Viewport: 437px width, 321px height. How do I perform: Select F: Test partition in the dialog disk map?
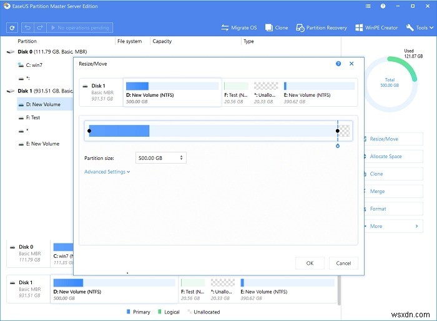(236, 93)
